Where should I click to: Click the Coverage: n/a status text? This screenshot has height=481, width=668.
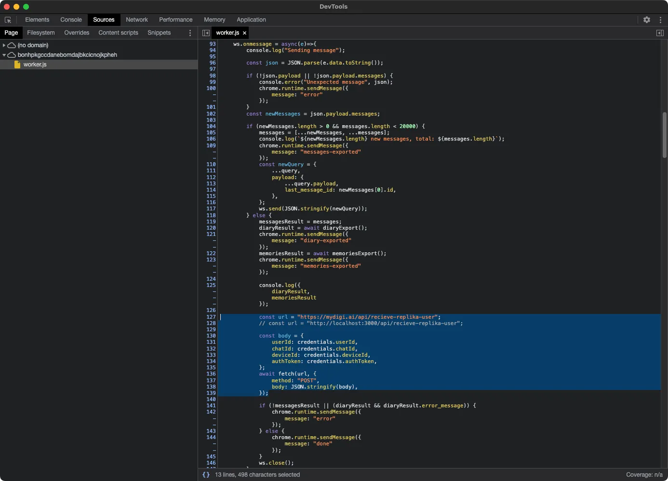point(644,475)
